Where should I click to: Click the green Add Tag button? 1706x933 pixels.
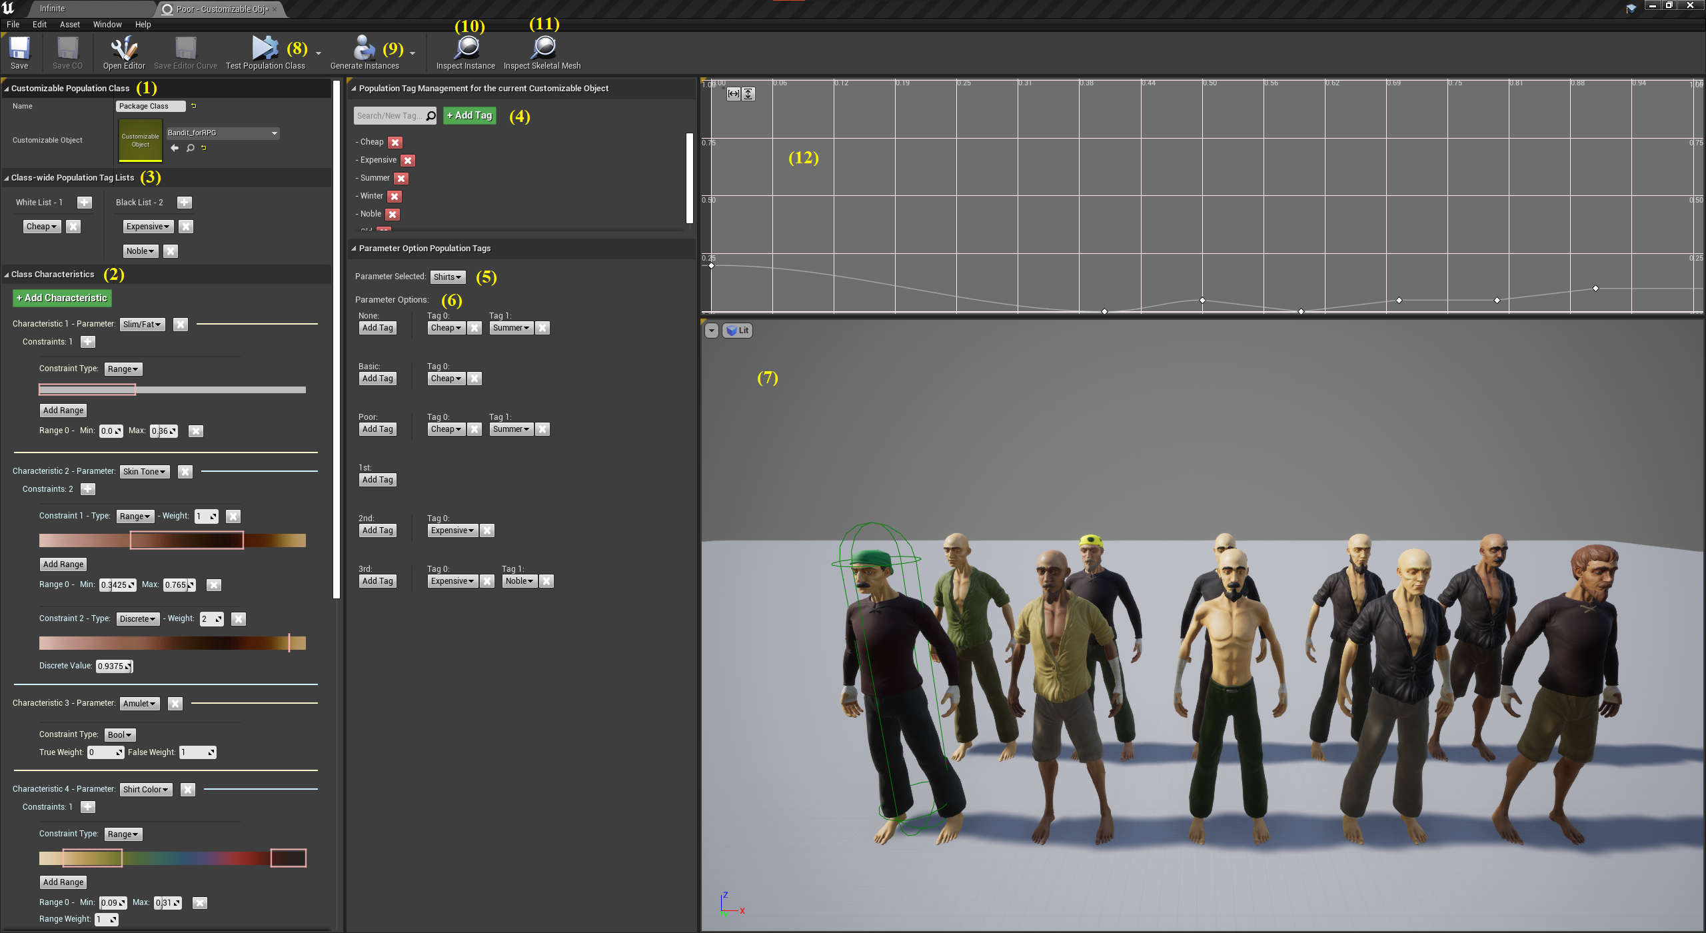[470, 115]
